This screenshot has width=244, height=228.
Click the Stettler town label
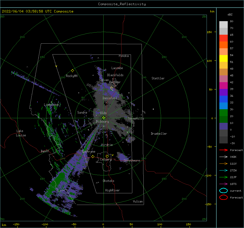point(158,78)
